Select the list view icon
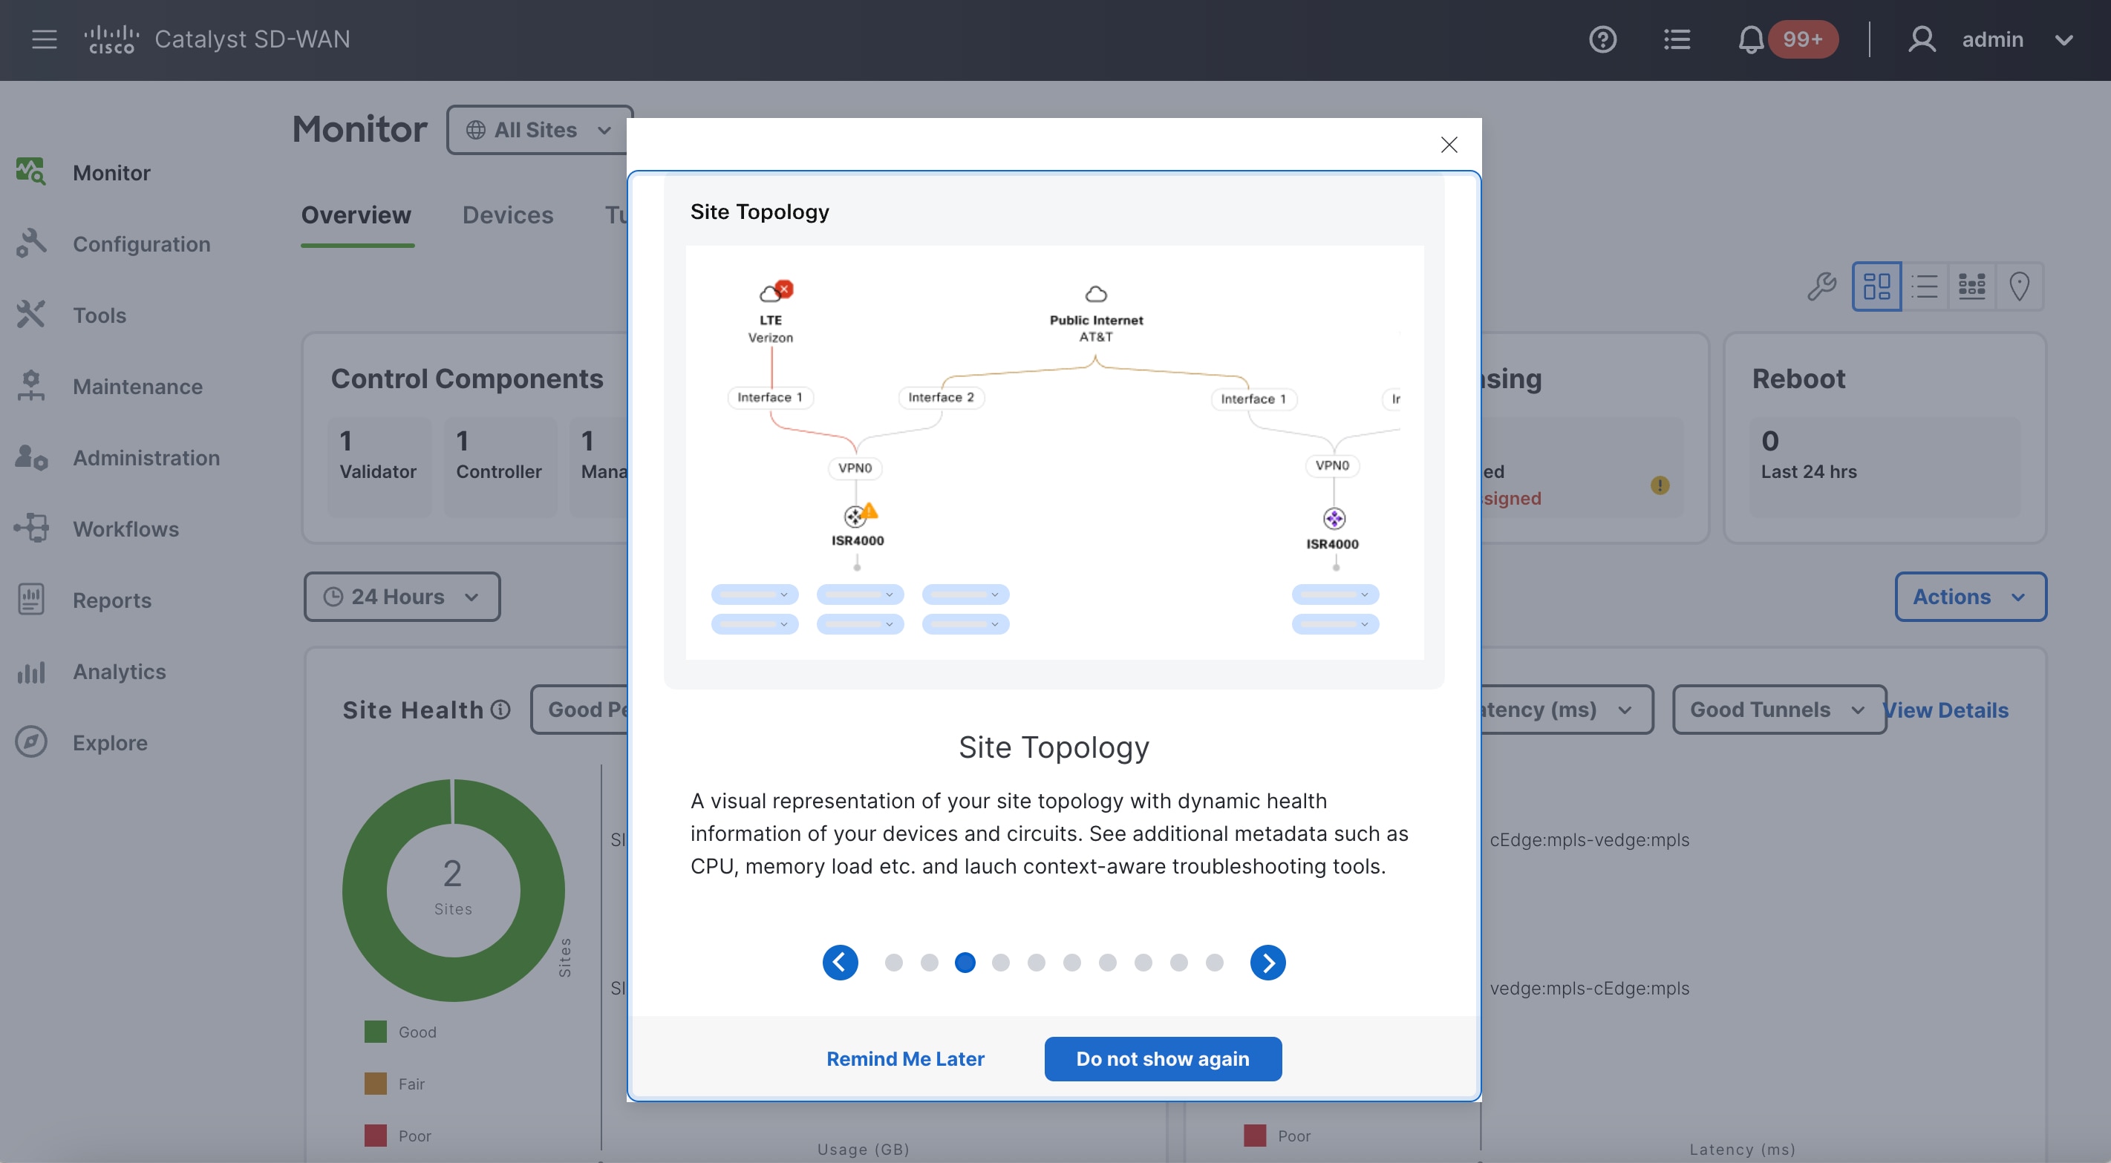The width and height of the screenshot is (2111, 1163). click(x=1924, y=286)
